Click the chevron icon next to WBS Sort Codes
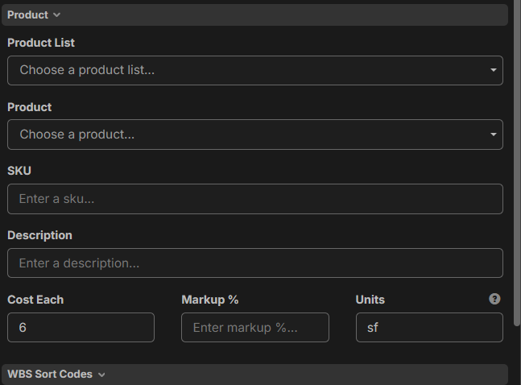Viewport: 521px width, 385px height. [x=101, y=375]
